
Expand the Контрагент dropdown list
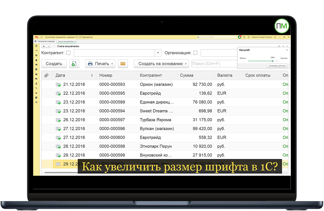[x=158, y=53]
